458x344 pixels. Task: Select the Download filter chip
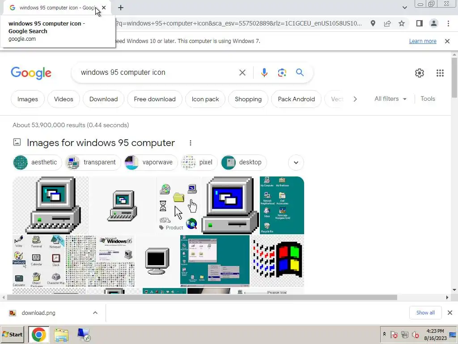click(x=103, y=99)
